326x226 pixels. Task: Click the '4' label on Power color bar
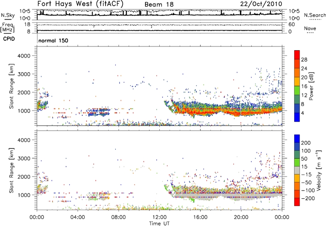tap(303, 113)
